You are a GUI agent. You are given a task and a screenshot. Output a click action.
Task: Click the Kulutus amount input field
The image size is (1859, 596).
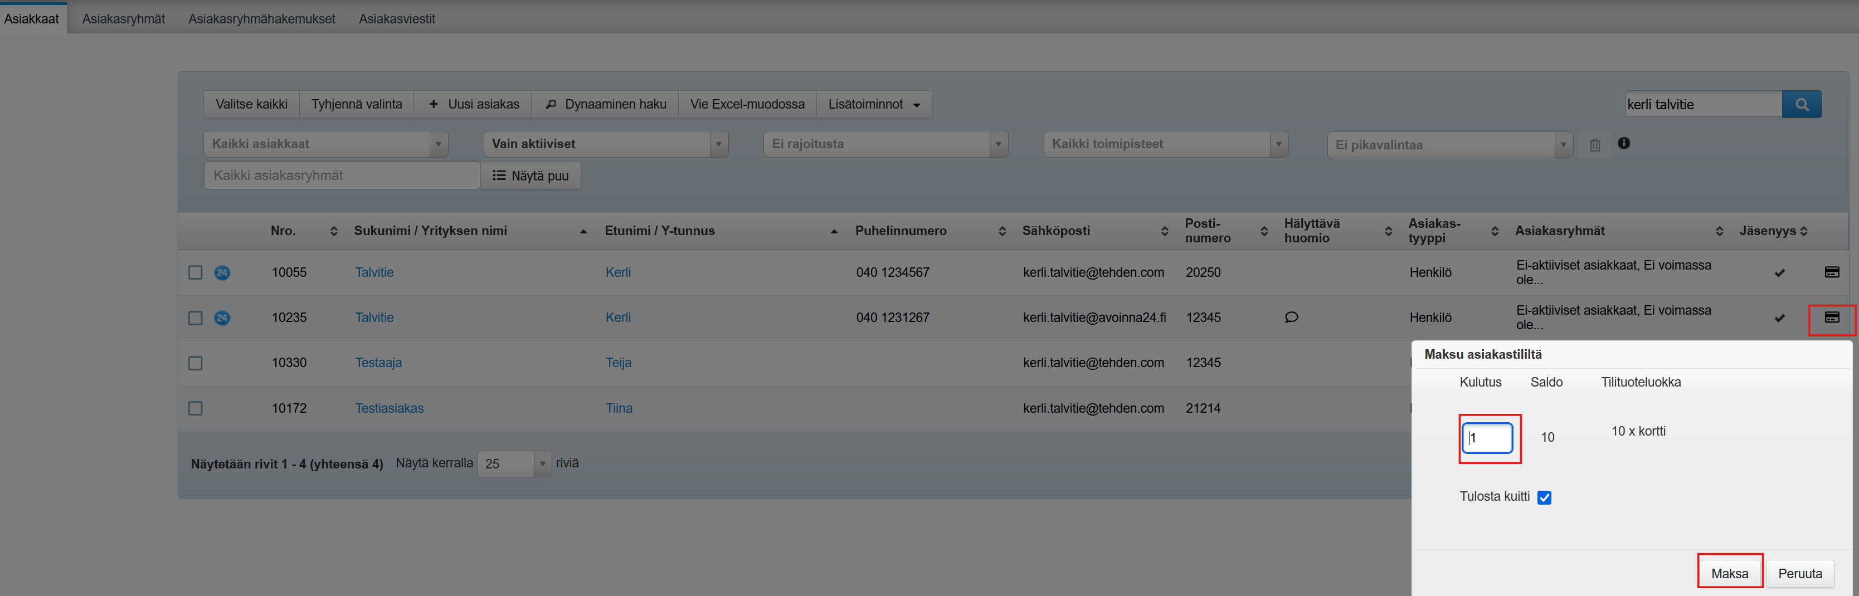1488,438
